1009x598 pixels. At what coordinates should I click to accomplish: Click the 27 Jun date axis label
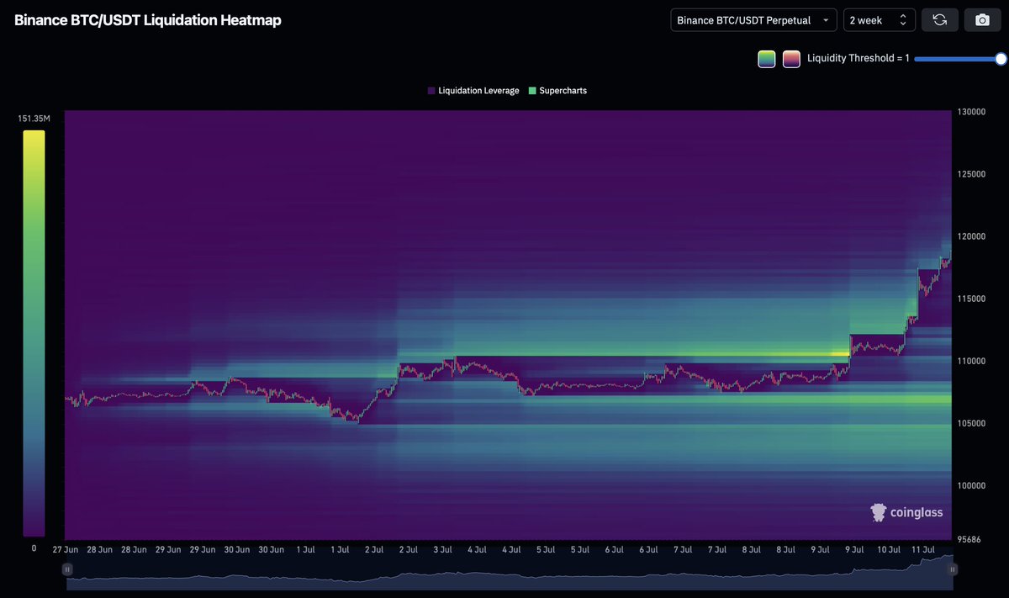65,549
